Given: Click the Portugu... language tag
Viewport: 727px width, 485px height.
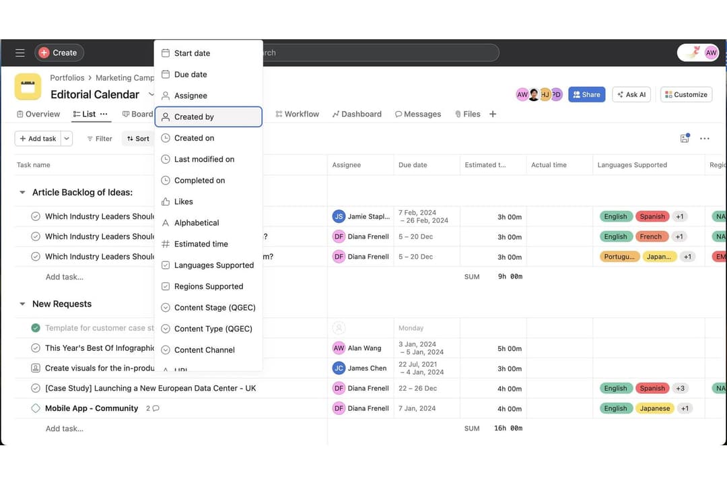Looking at the screenshot, I should (619, 257).
